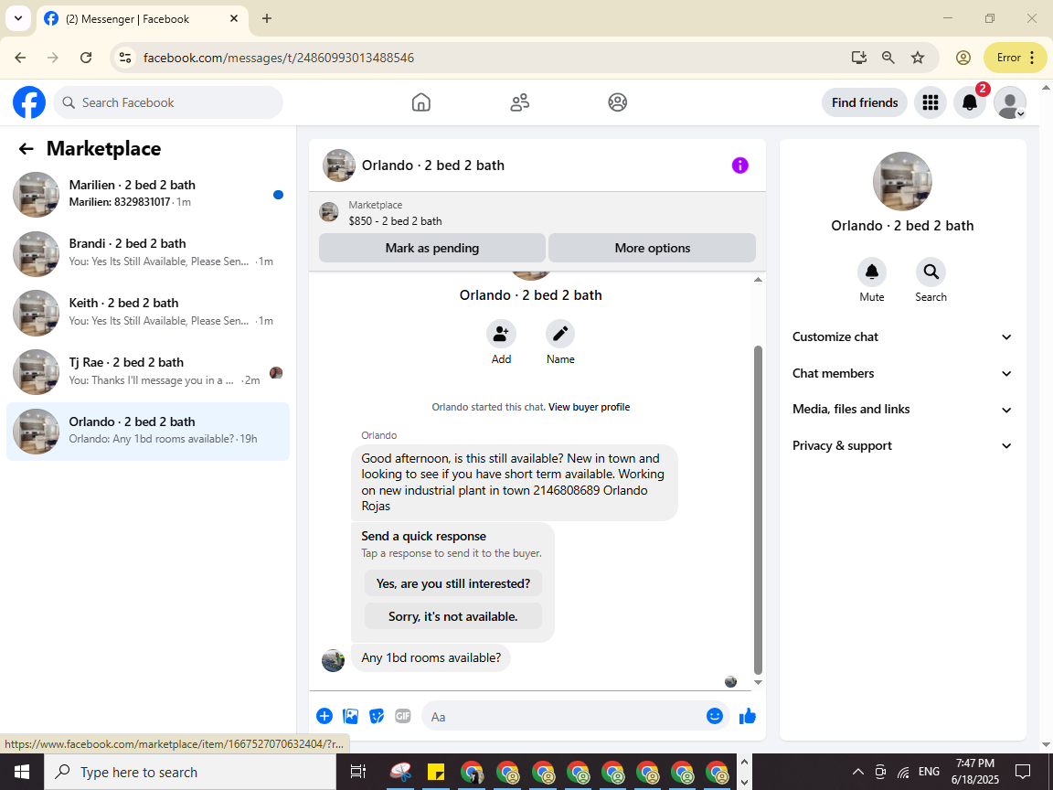
Task: Click the Facebook logo
Action: (x=29, y=102)
